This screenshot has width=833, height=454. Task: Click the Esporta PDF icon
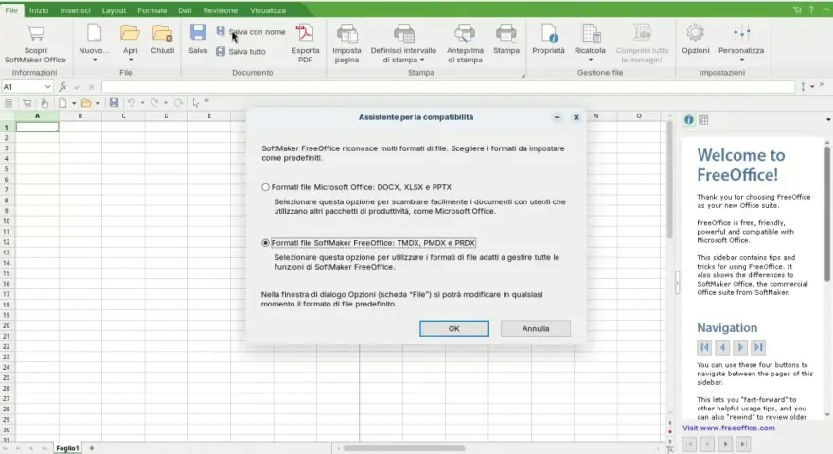coord(305,33)
